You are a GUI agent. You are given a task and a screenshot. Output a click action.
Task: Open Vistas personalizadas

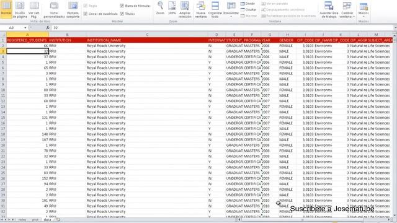(54, 9)
